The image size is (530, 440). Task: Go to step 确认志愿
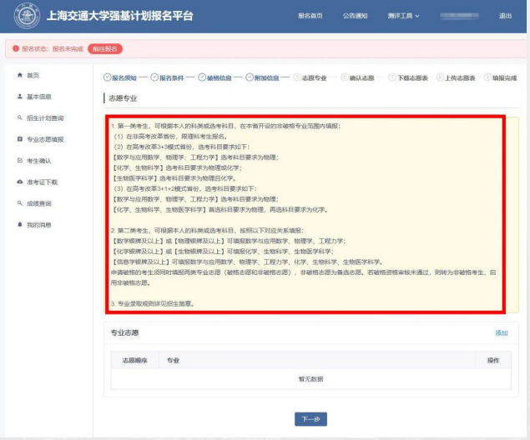point(357,78)
